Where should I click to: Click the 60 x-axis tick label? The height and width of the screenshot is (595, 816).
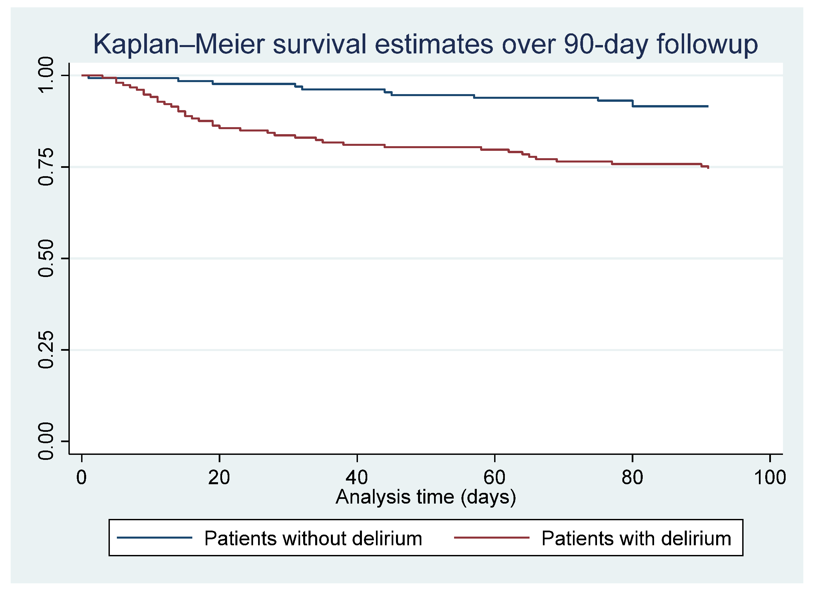pos(494,478)
